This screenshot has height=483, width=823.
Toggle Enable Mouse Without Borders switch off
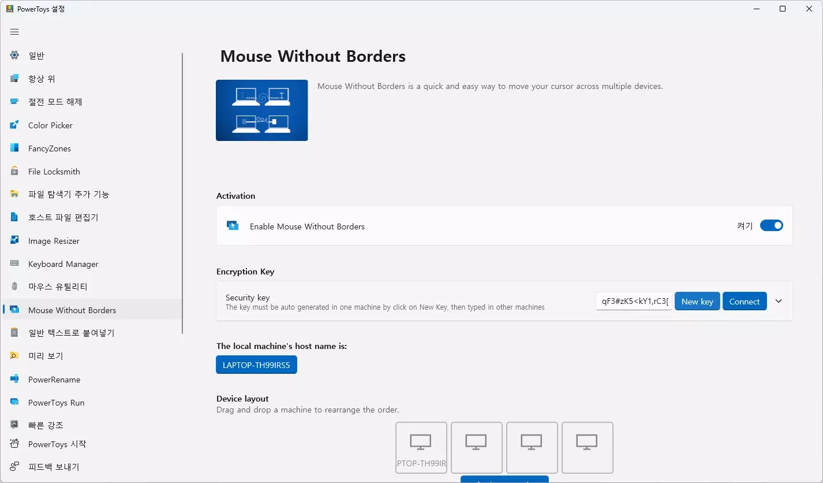tap(771, 225)
